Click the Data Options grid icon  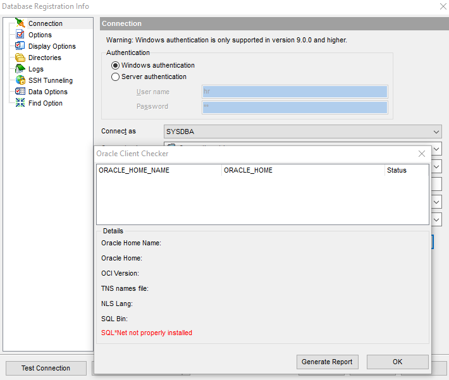coord(20,91)
